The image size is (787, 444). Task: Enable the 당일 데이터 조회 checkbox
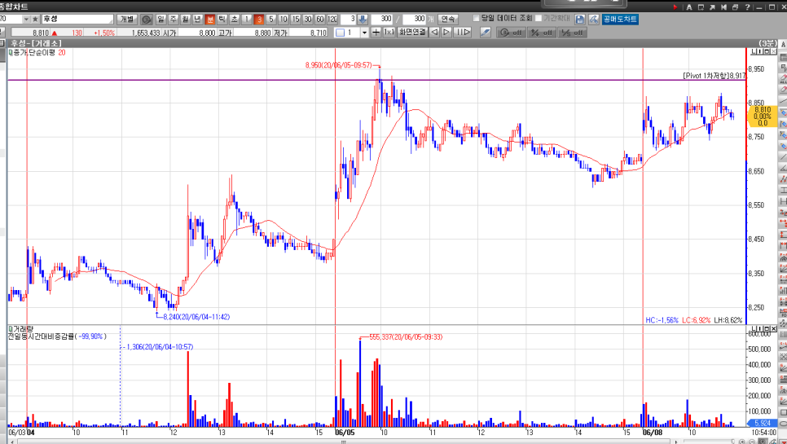click(477, 18)
